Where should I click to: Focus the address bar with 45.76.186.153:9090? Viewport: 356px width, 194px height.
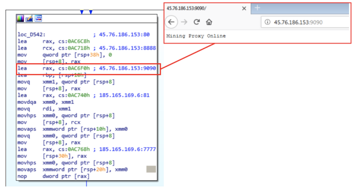click(305, 22)
